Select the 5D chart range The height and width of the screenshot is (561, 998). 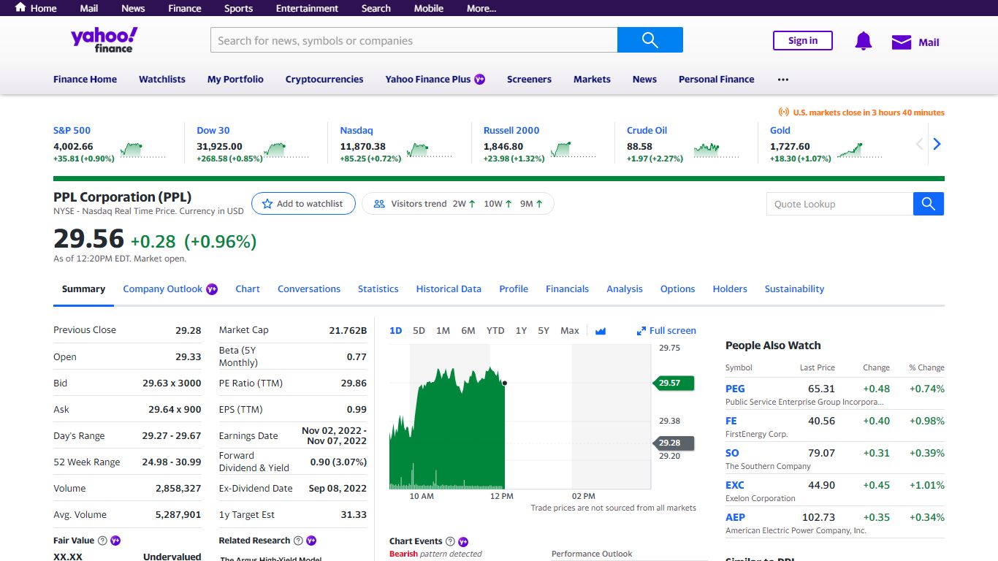pos(419,331)
